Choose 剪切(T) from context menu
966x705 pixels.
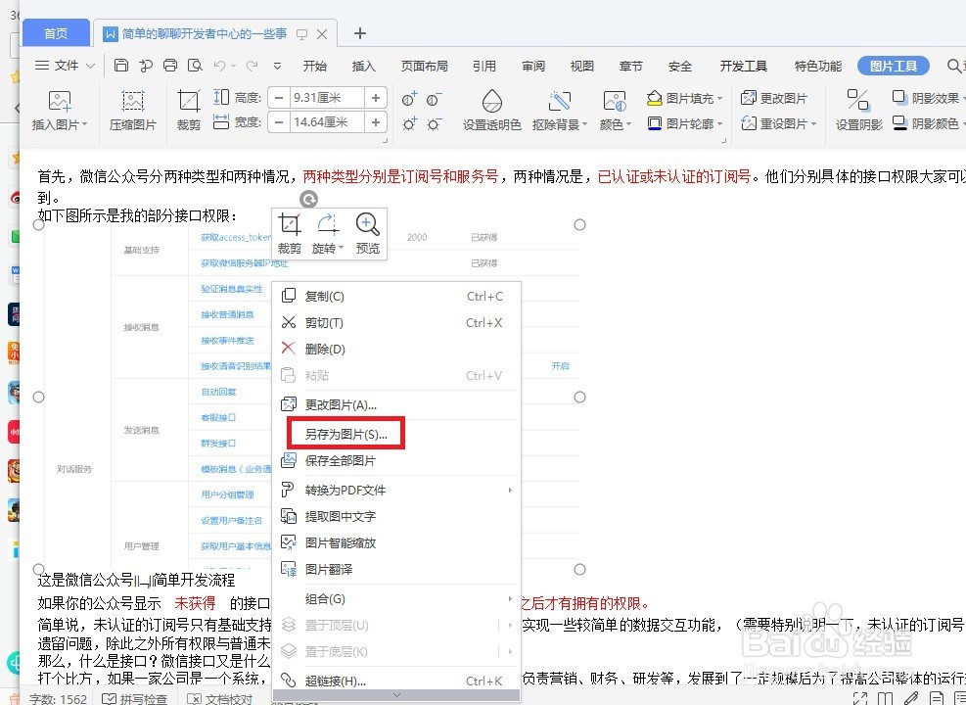point(396,323)
